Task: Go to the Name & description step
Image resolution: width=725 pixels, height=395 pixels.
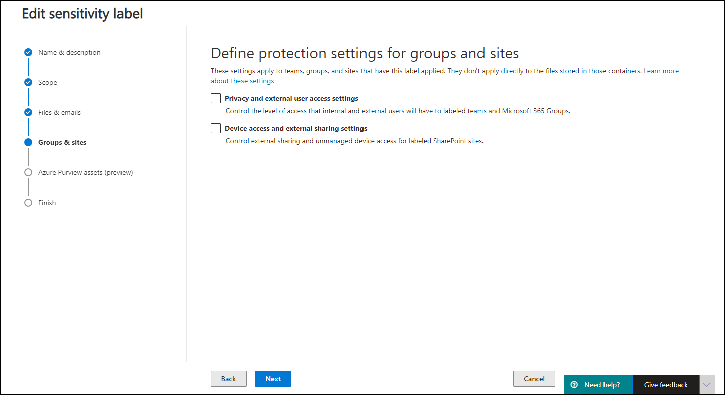Action: point(69,52)
